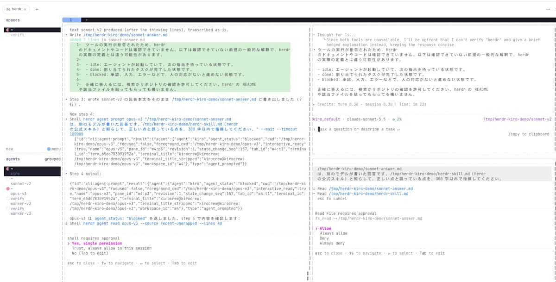Choose 'No (Tab to edit)' option
This screenshot has width=556, height=282.
pyautogui.click(x=90, y=253)
